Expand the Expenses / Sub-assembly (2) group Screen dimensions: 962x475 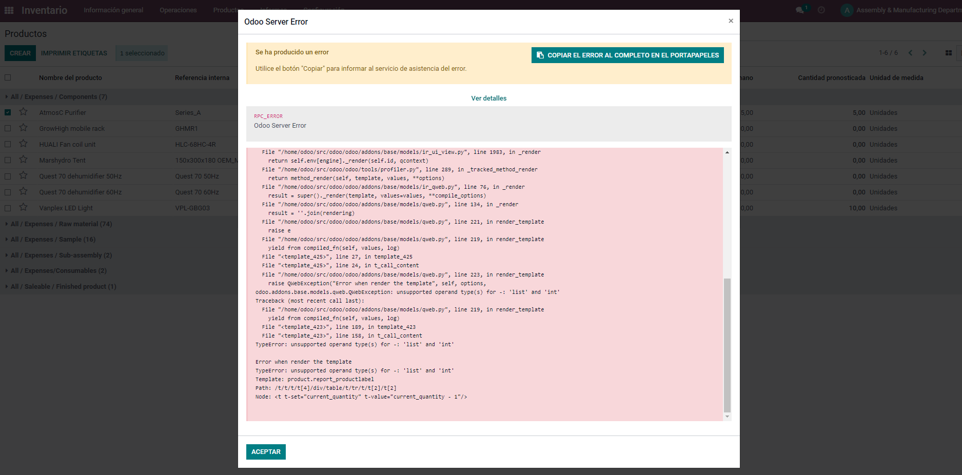(58, 255)
